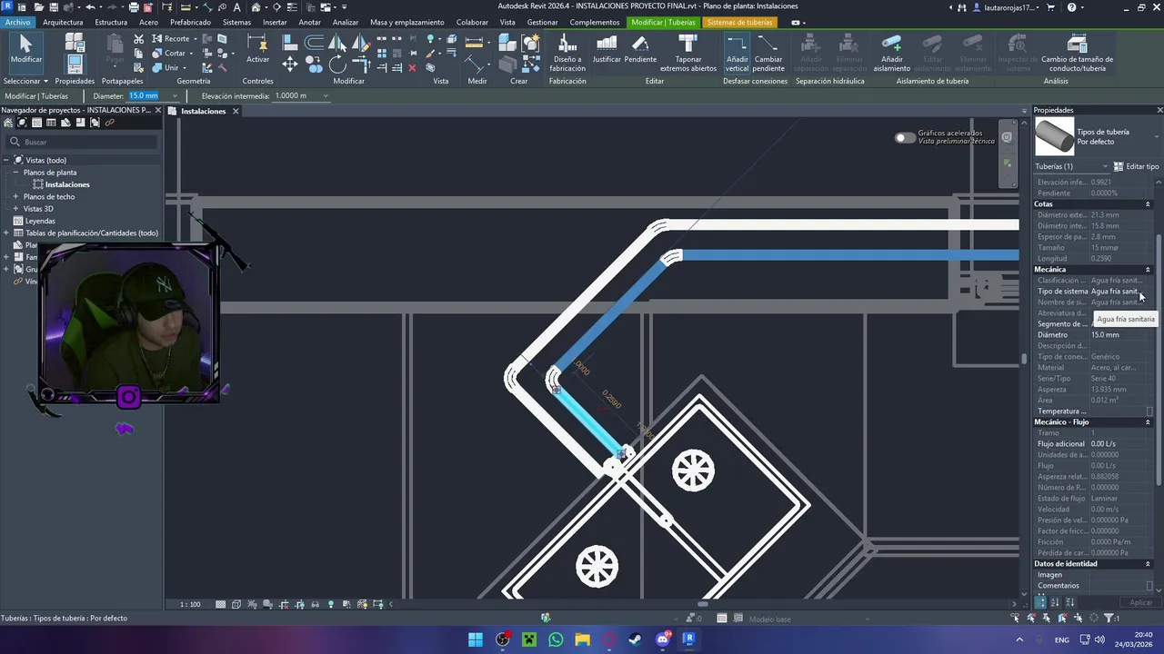Open WhatsApp from the taskbar
Screen dimensions: 1164x654
(x=556, y=639)
